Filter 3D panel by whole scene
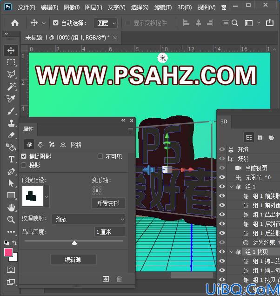This screenshot has height=296, width=280. point(249,137)
